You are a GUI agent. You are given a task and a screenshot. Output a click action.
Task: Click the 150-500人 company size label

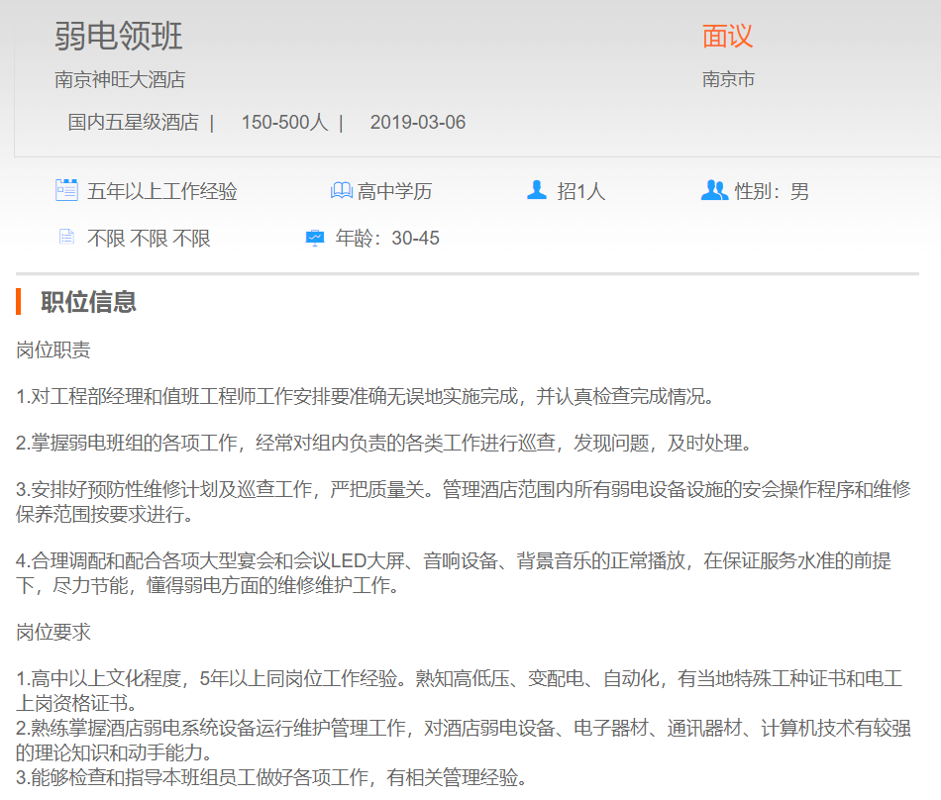pos(284,123)
